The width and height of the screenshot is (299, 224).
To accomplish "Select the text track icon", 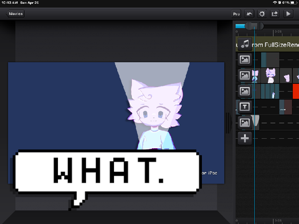I will 245,107.
